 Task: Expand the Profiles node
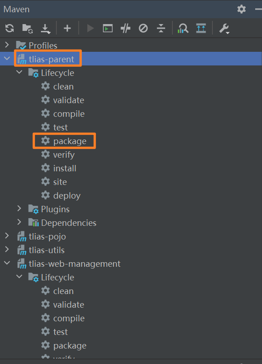pyautogui.click(x=7, y=45)
